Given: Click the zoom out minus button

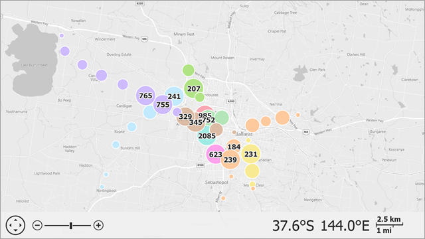Looking at the screenshot, I should click(37, 225).
